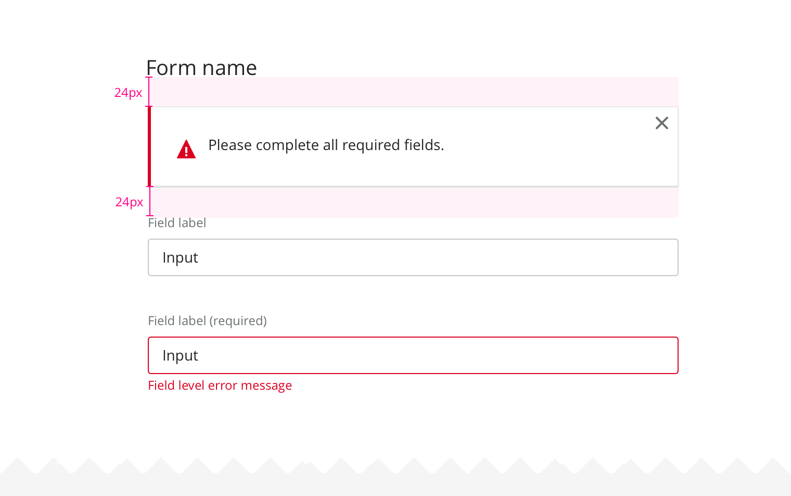Dismiss the alert with the X icon
Viewport: 791px width, 496px height.
pyautogui.click(x=661, y=123)
